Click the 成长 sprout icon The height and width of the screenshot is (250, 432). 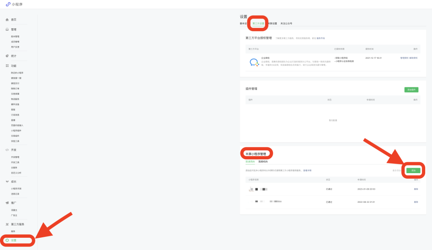[7, 182]
